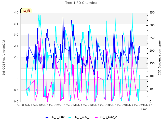This screenshot has height=122, width=163.
Task: Click the 1.5 left axis tick label
Action: tap(16, 68)
